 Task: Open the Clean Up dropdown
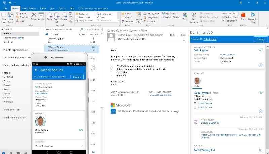coord(23,17)
